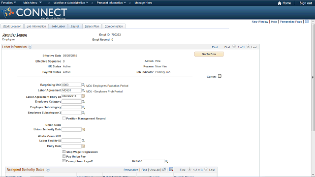Screen dimensions: 315x177
Task: Switch to the Payroll tab
Action: (x=75, y=26)
